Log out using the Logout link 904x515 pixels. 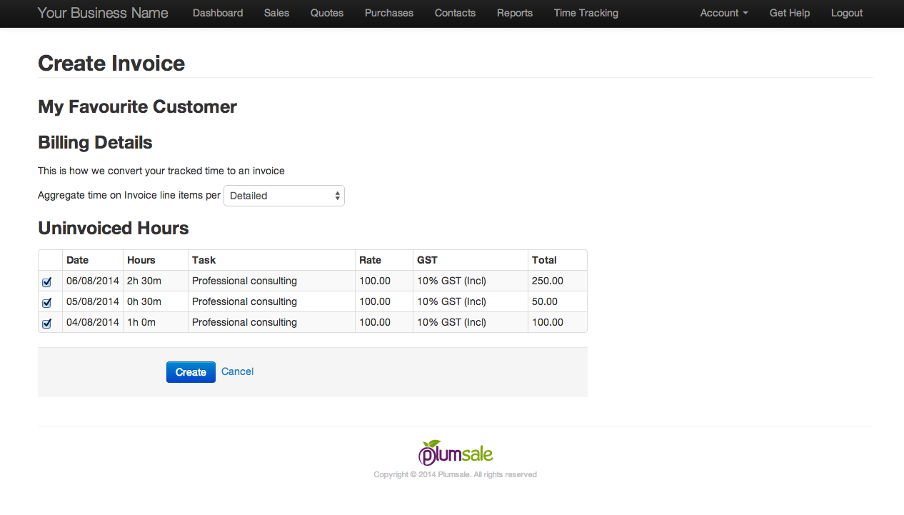pyautogui.click(x=847, y=13)
